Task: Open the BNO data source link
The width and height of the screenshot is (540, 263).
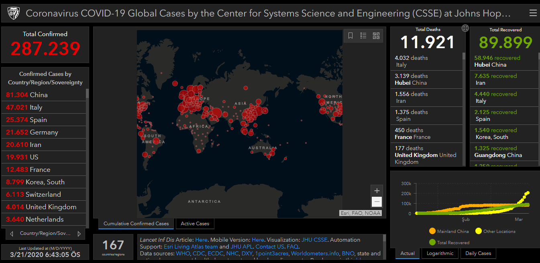Action: (348, 253)
